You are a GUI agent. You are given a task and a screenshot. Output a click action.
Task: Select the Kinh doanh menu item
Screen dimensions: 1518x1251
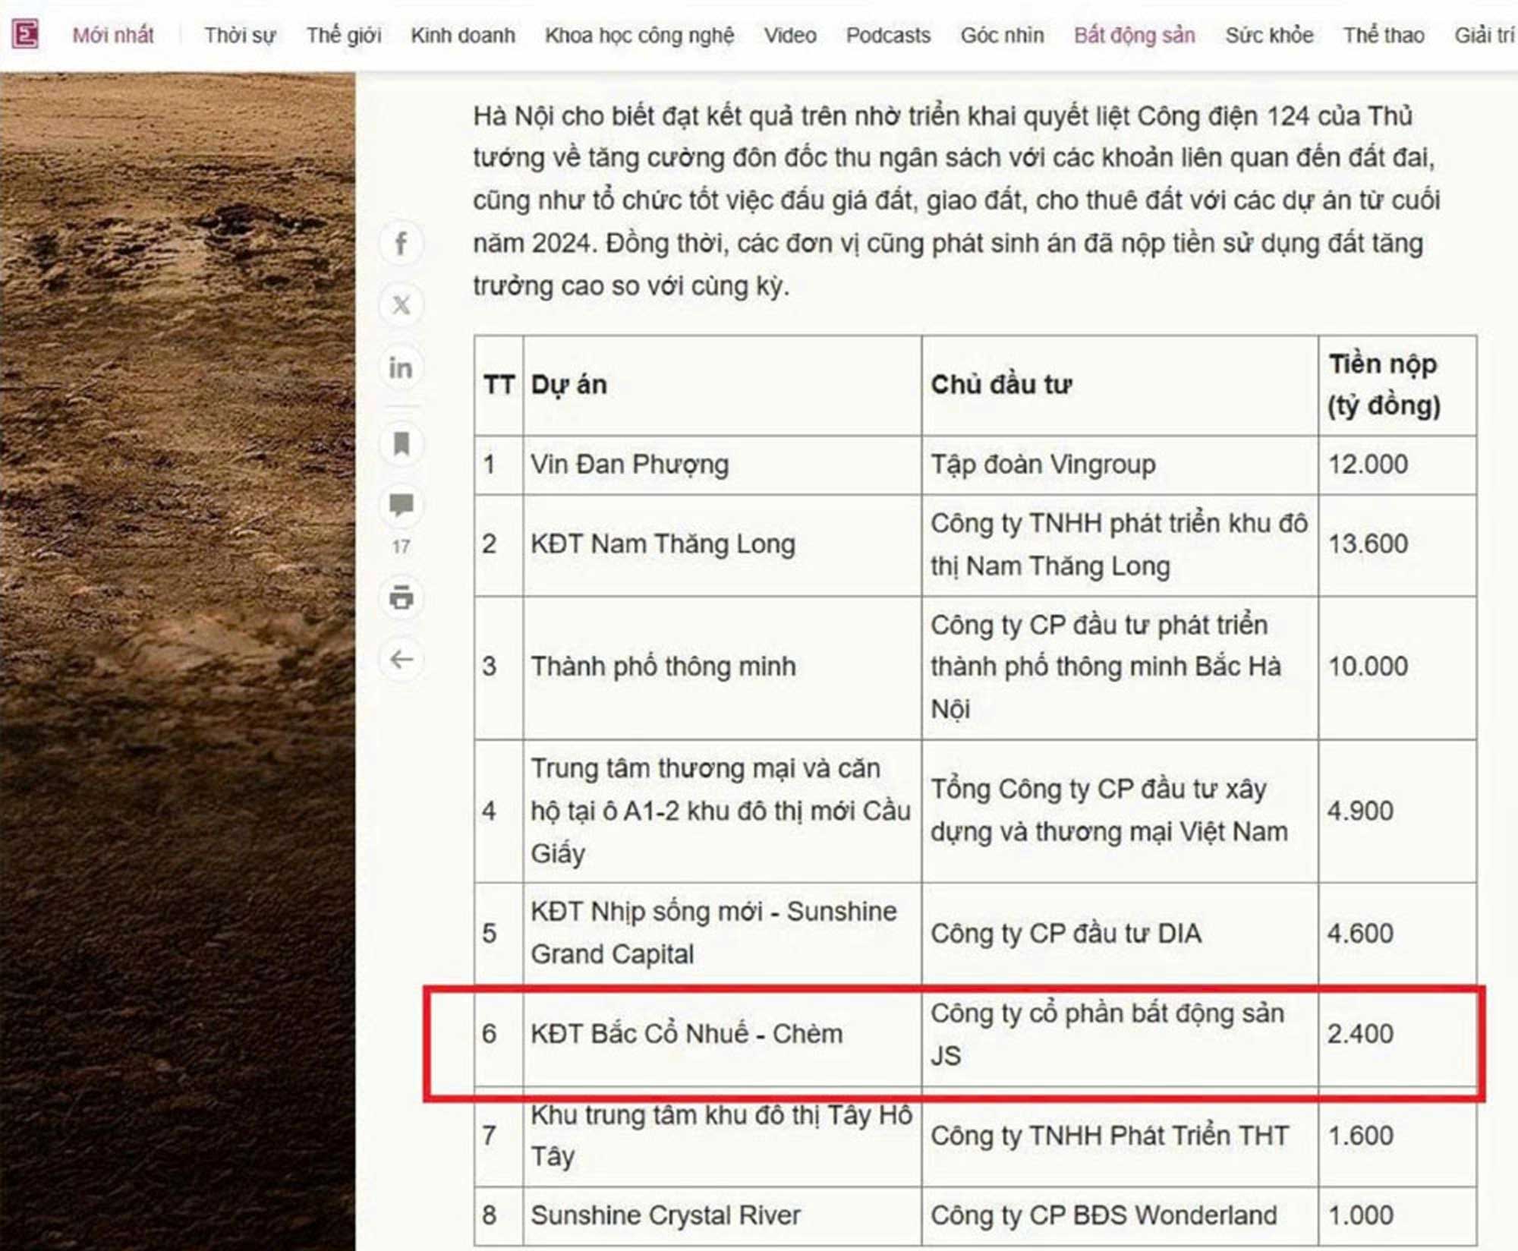pos(463,36)
